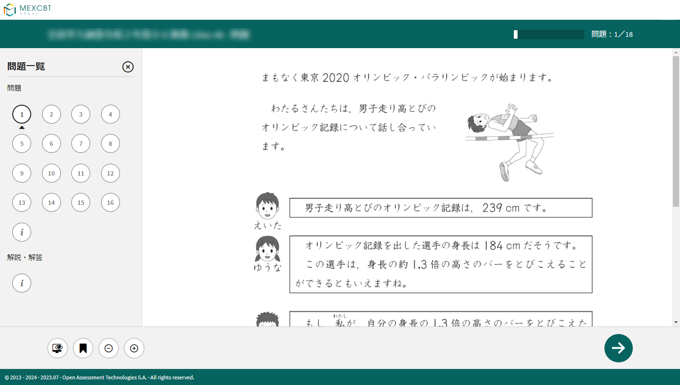Go to next question with arrow button

click(618, 348)
